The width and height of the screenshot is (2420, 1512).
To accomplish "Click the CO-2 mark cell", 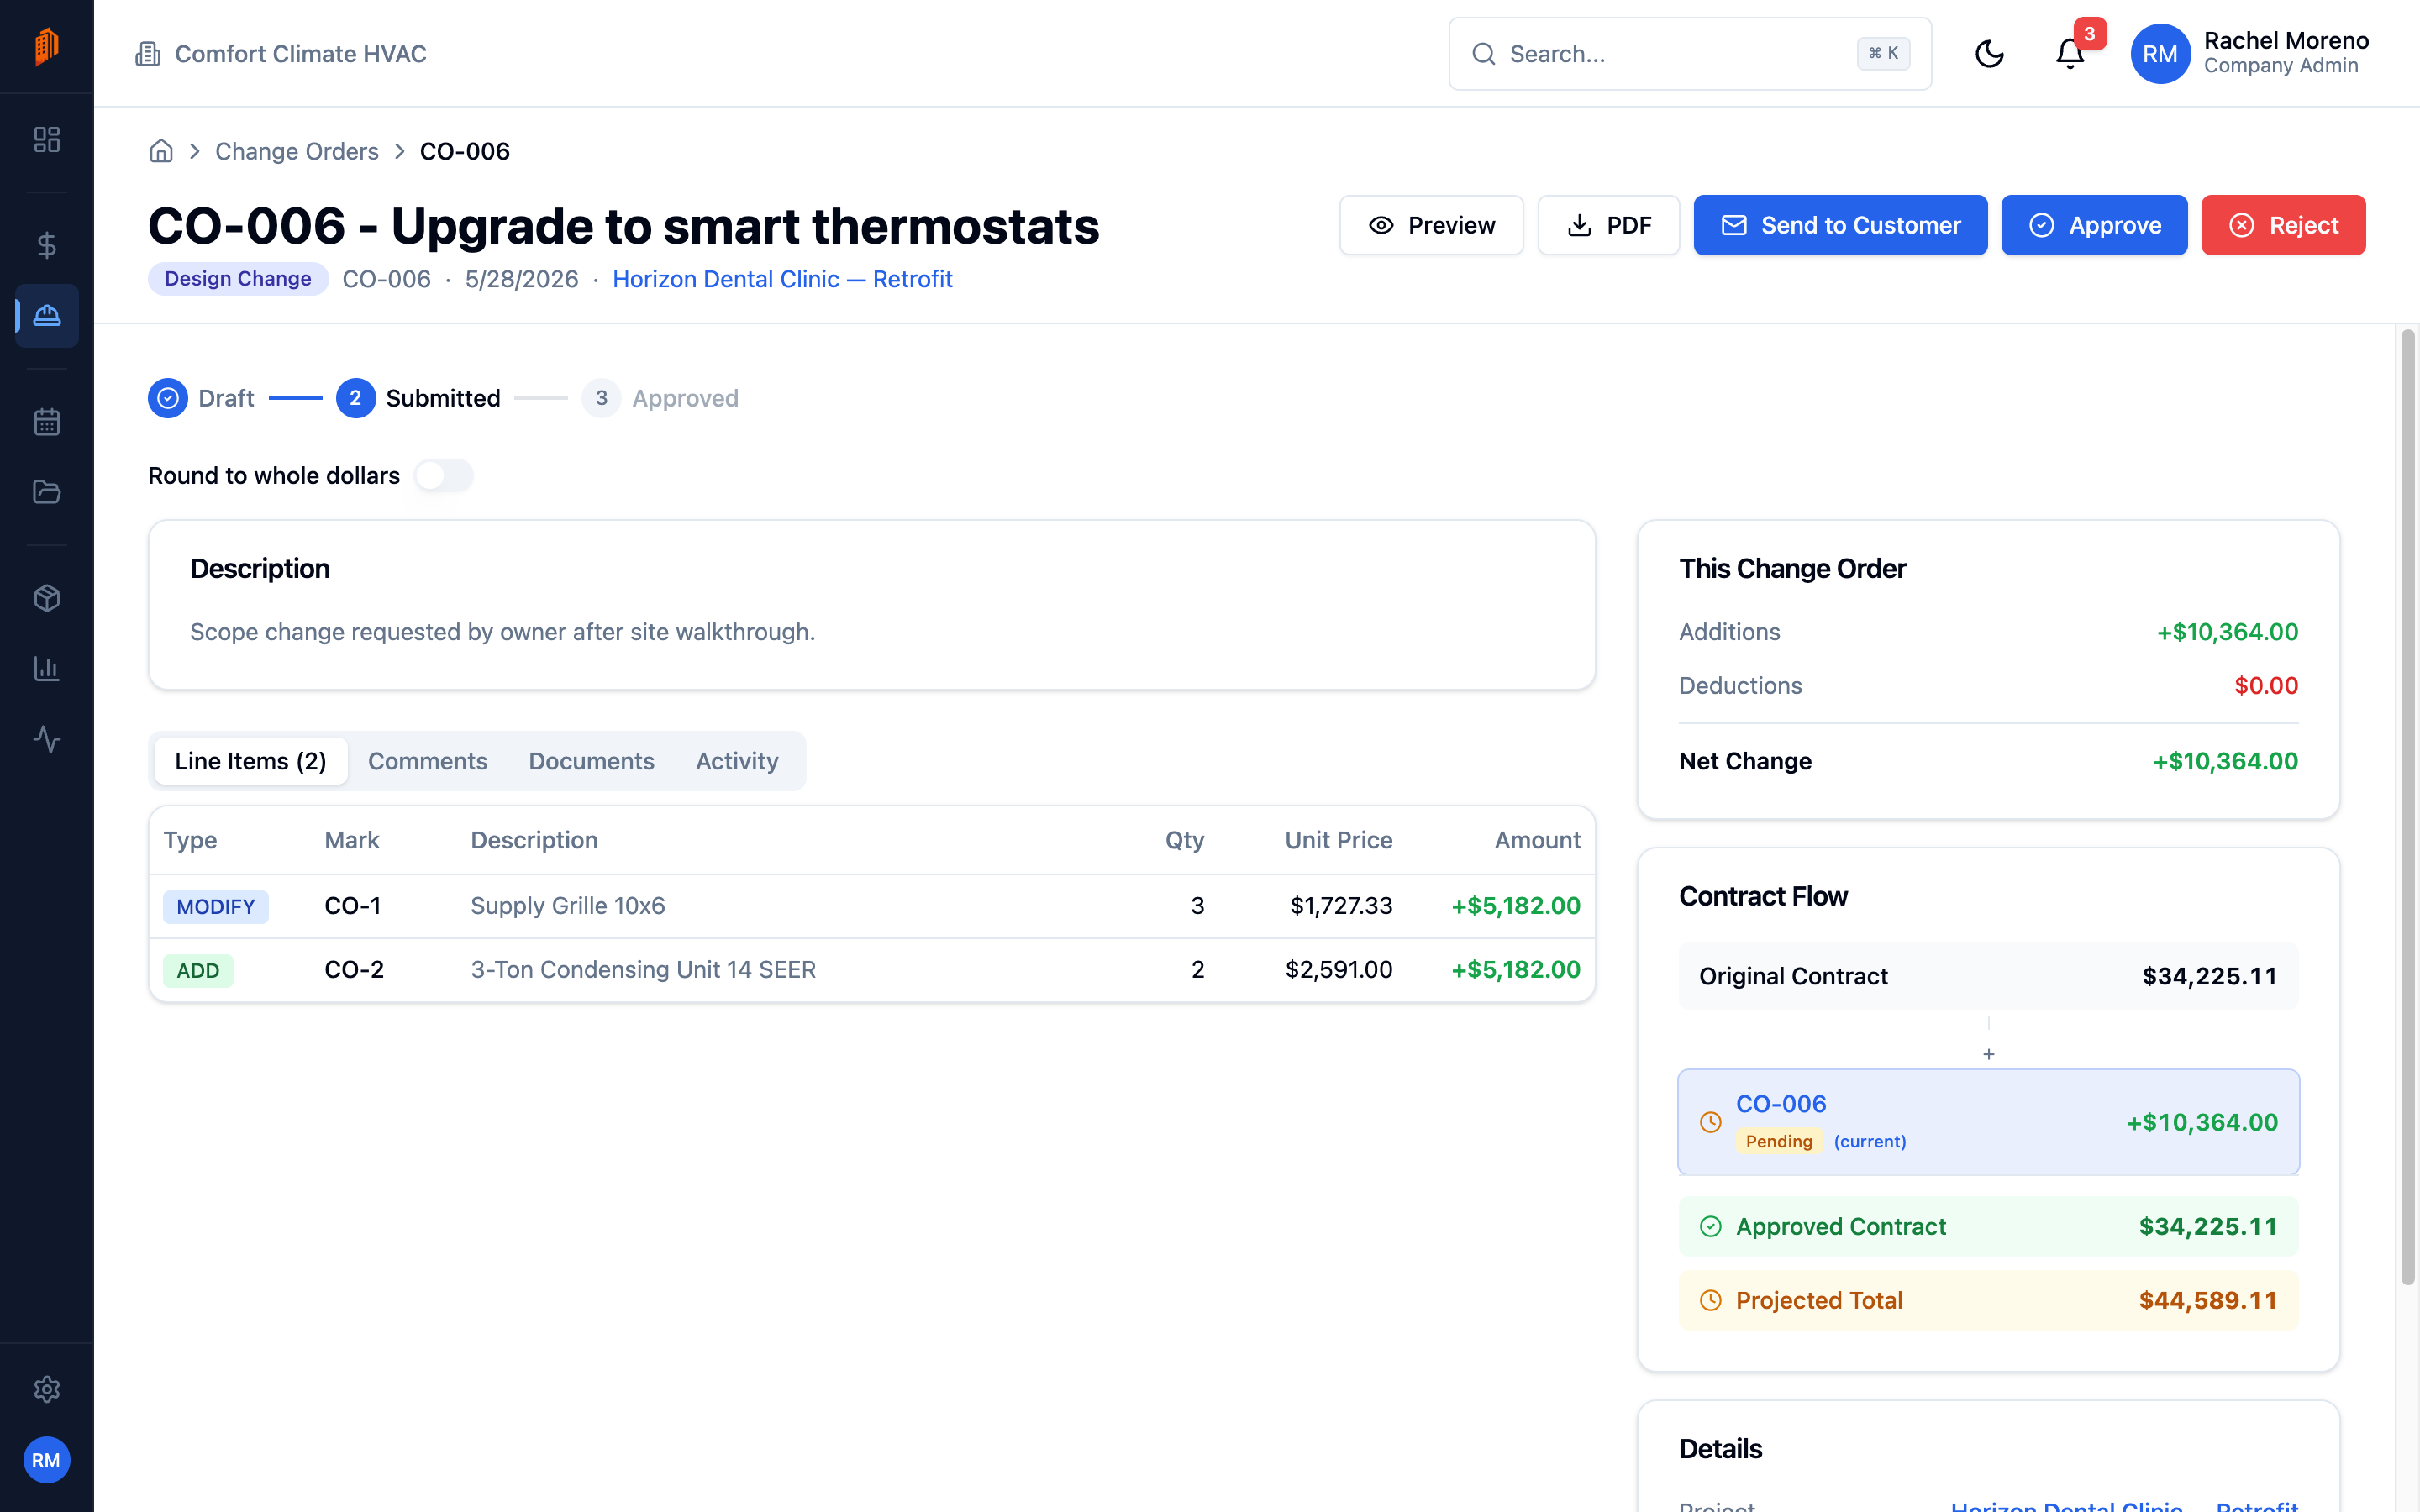I will 354,970.
